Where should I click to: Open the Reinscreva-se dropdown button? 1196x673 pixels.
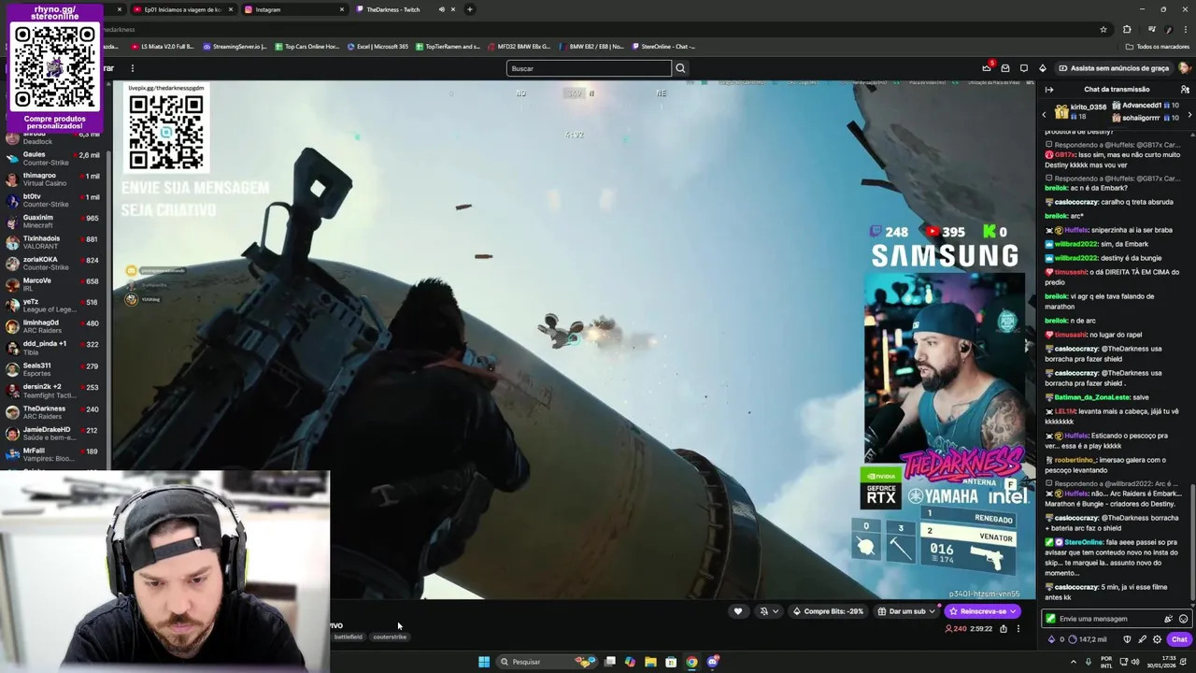click(983, 611)
